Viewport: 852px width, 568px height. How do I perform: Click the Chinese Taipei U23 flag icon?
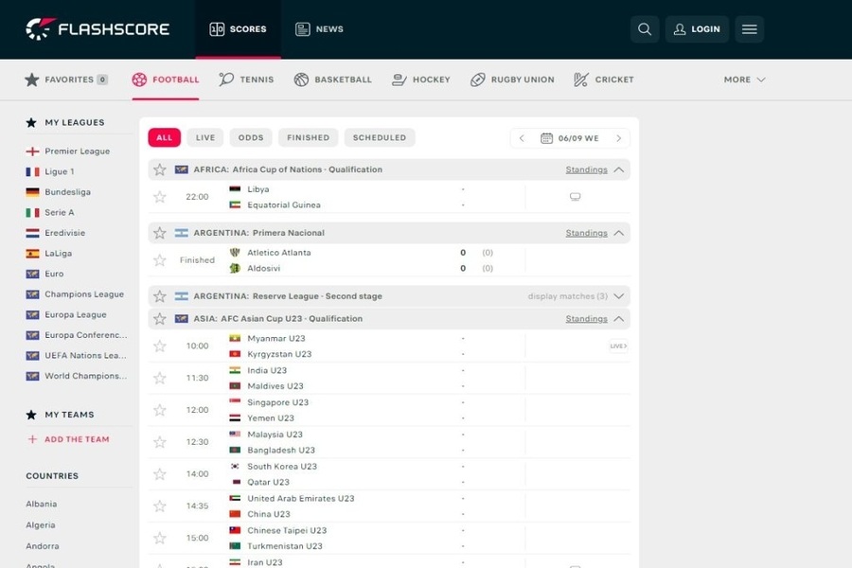pyautogui.click(x=235, y=530)
